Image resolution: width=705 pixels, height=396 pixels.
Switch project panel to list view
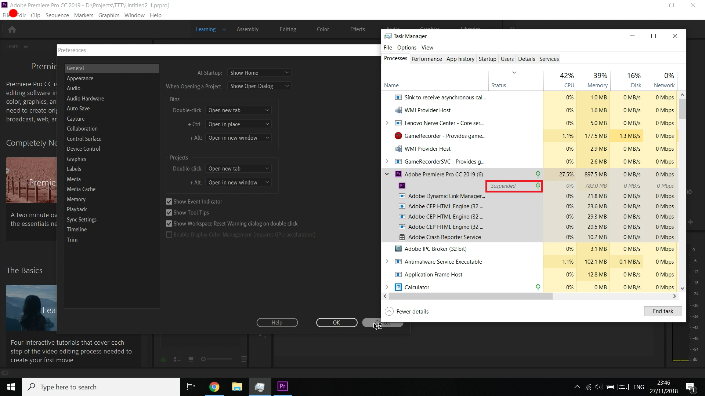coord(177,359)
